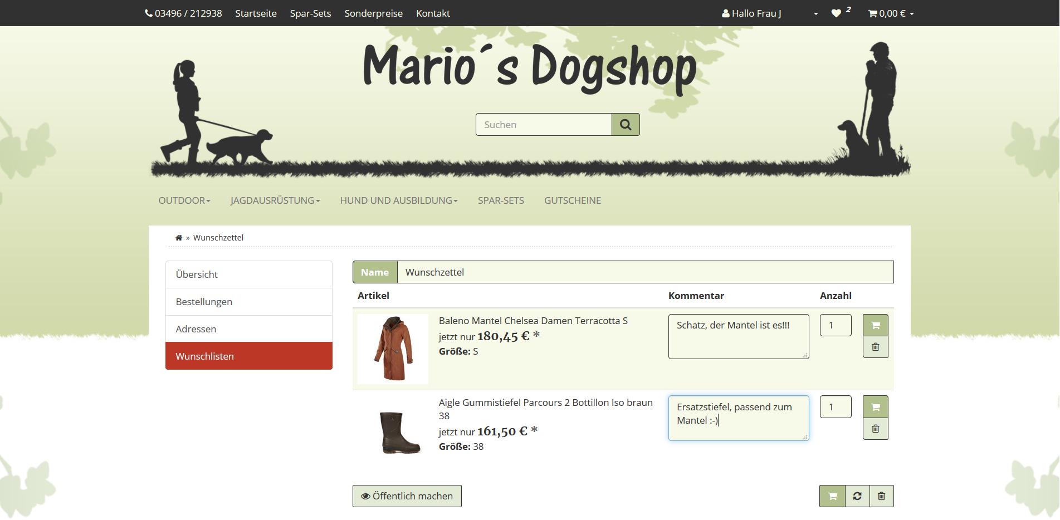Select Wunschlisten in the sidebar

[249, 356]
